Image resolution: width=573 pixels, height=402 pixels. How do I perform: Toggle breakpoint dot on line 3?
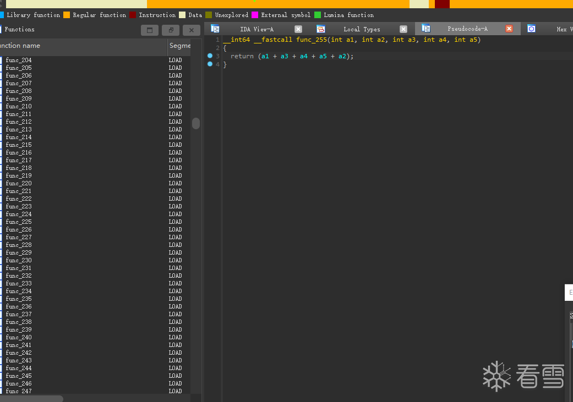tap(210, 56)
